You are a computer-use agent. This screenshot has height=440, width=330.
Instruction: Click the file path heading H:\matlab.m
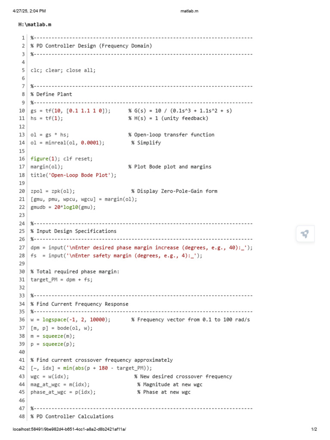click(35, 24)
